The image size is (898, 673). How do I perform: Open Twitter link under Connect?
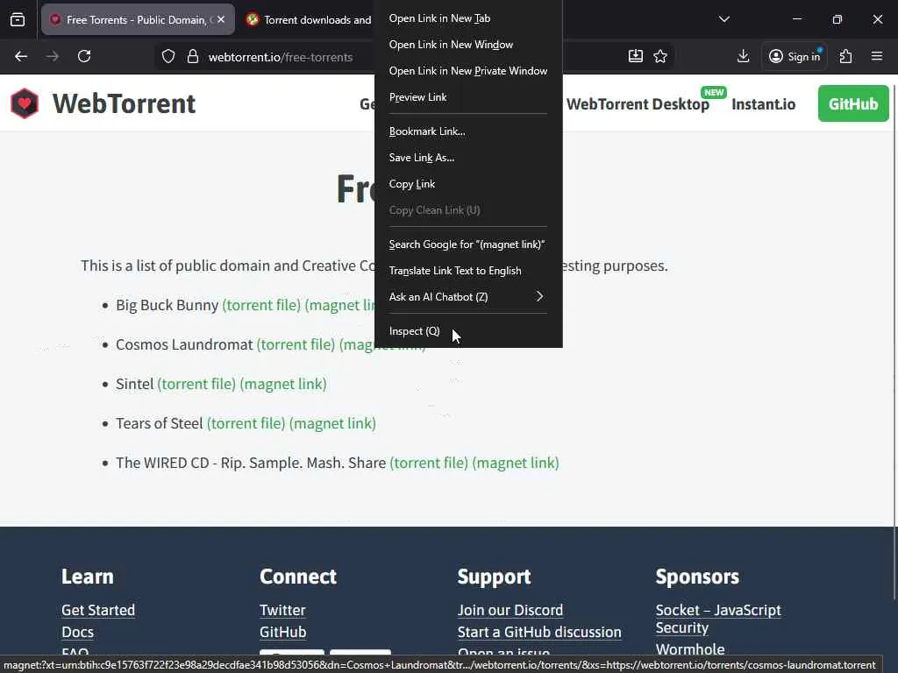tap(282, 610)
